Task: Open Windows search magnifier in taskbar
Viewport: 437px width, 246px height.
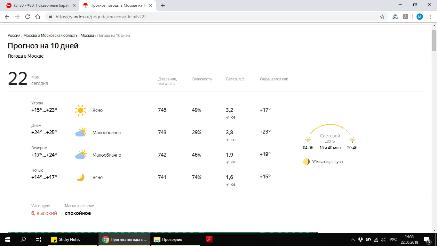Action: (23, 239)
